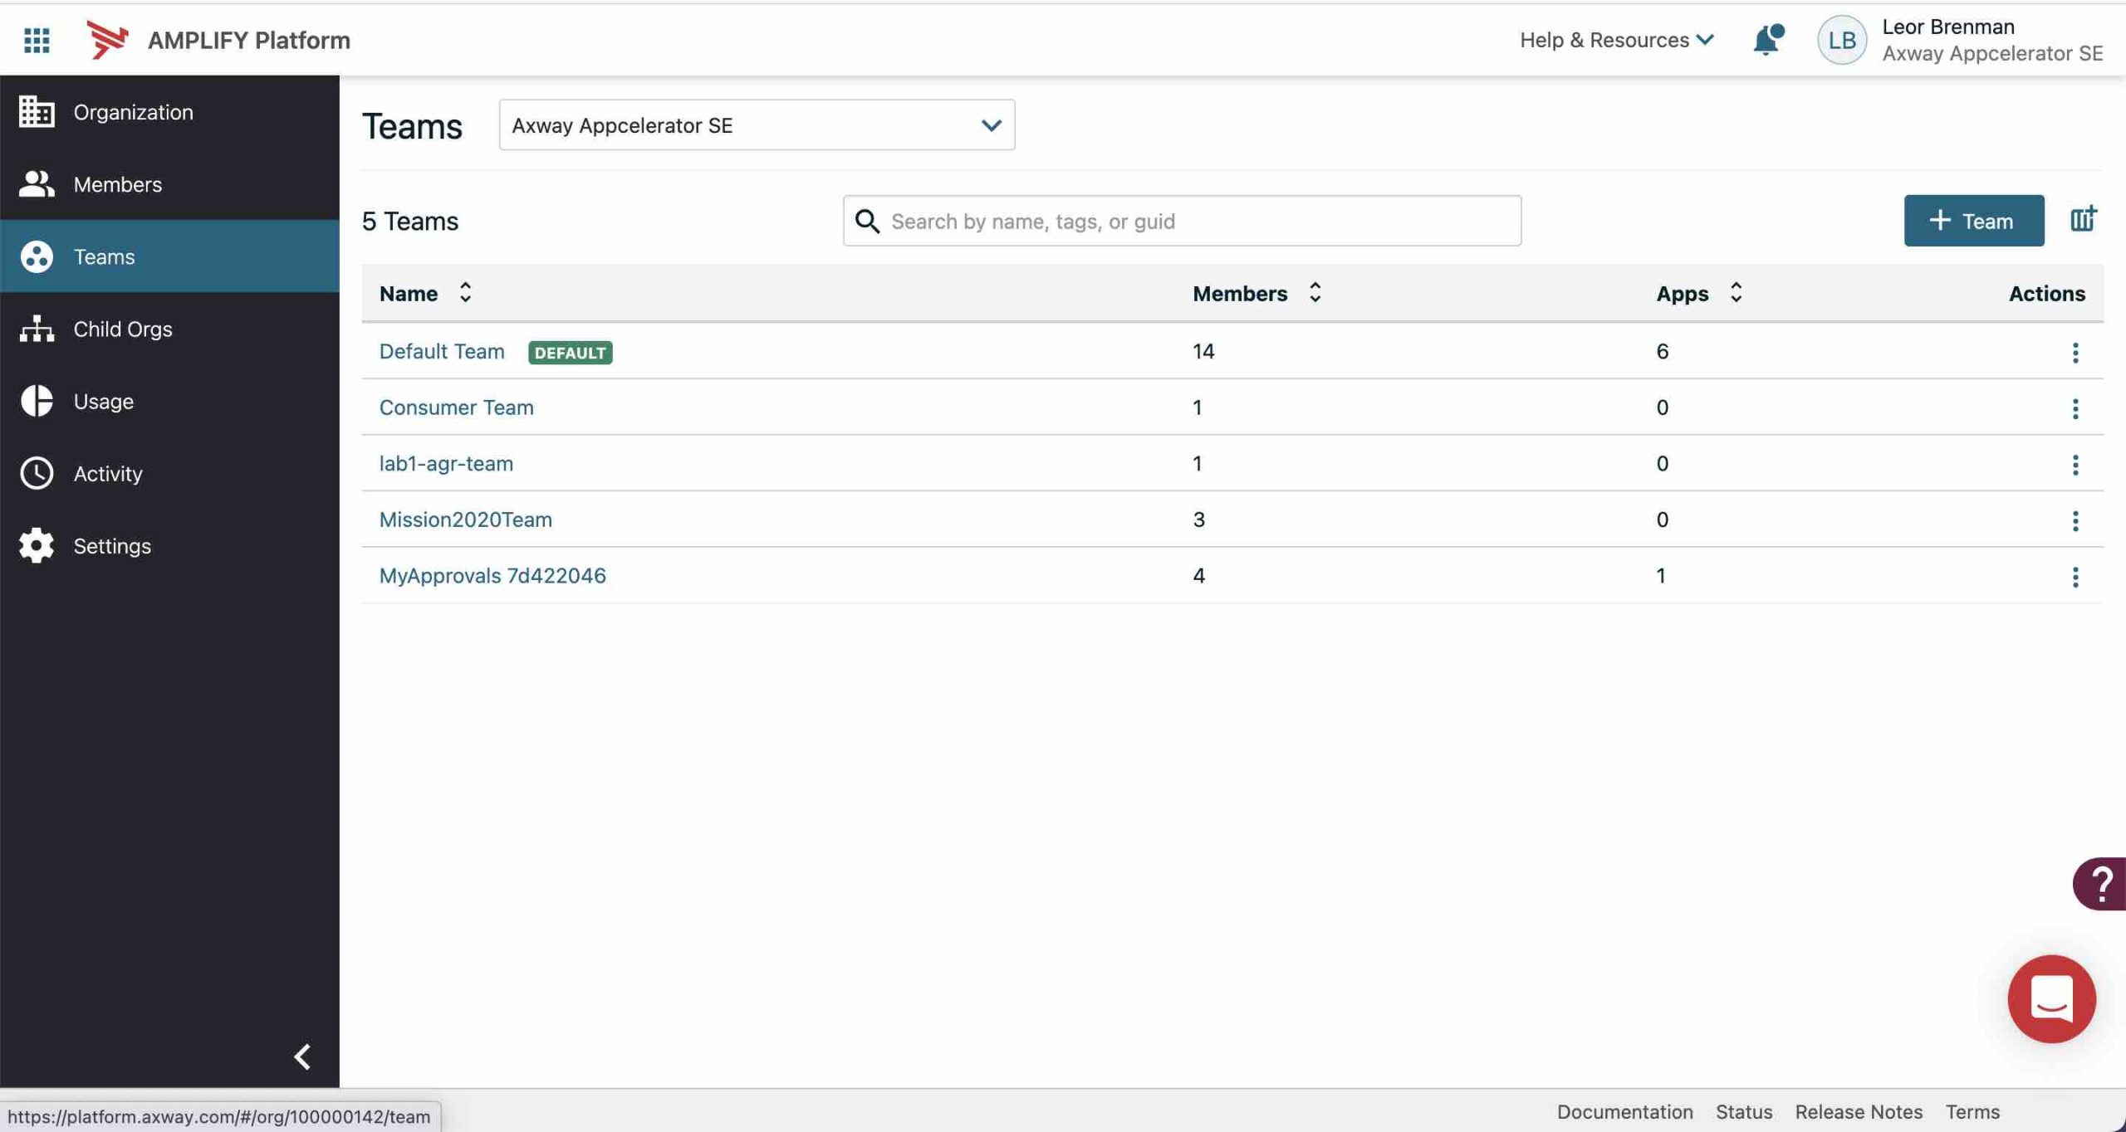This screenshot has height=1132, width=2126.
Task: Open the Status footer link
Action: [1744, 1111]
